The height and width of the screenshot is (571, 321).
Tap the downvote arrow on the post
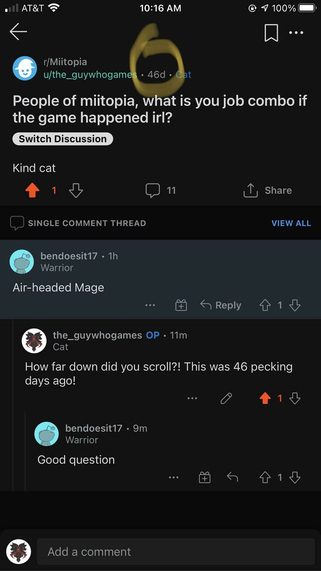(75, 190)
